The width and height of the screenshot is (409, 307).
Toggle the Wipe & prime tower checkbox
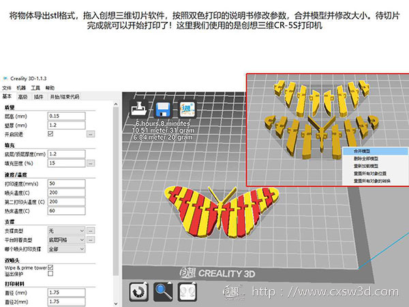tap(50, 267)
